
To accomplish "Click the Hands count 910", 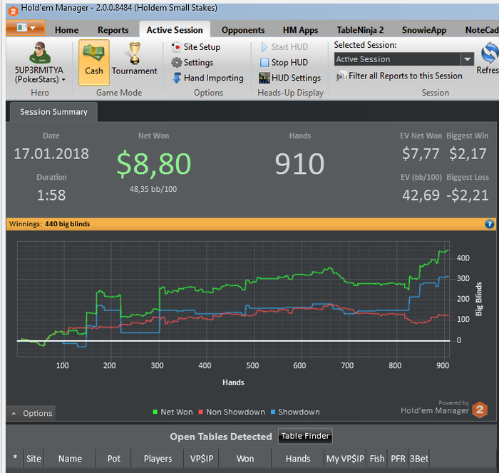I will click(x=300, y=164).
